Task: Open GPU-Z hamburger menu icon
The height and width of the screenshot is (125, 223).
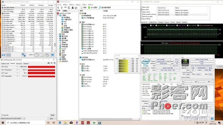Action: pos(54,63)
